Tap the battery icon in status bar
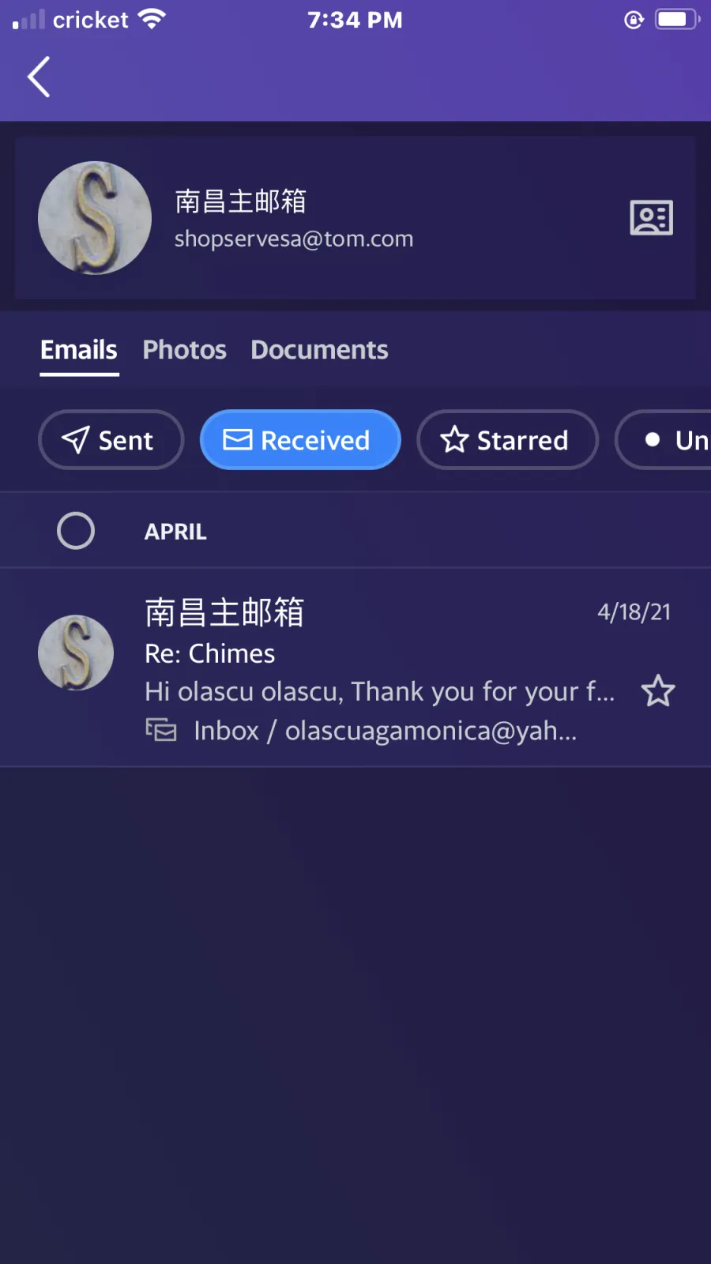The height and width of the screenshot is (1264, 711). pos(677,19)
